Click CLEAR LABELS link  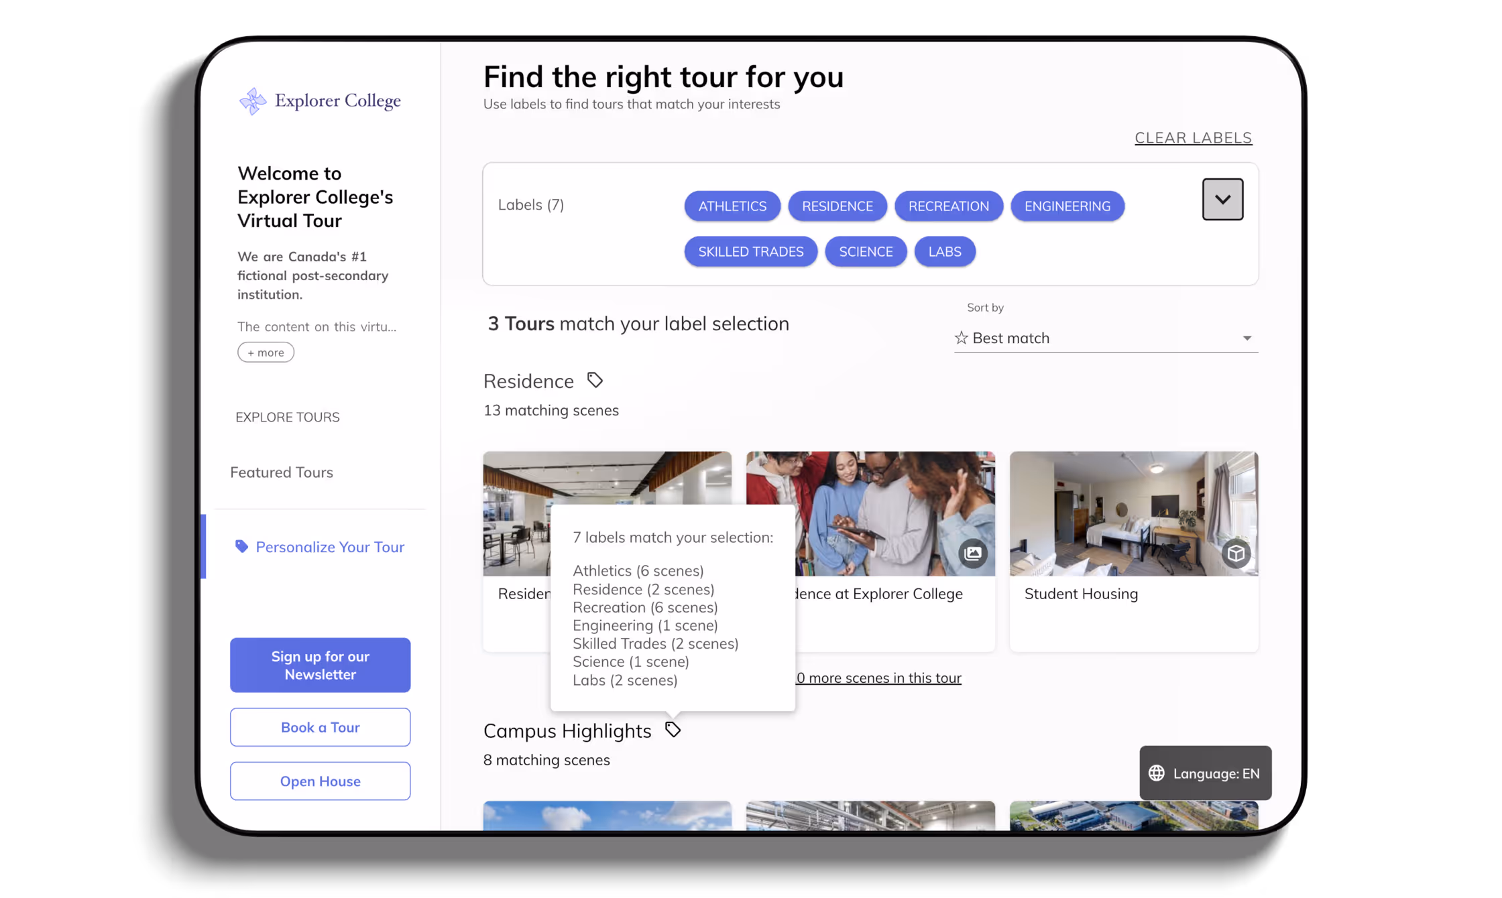click(1193, 138)
